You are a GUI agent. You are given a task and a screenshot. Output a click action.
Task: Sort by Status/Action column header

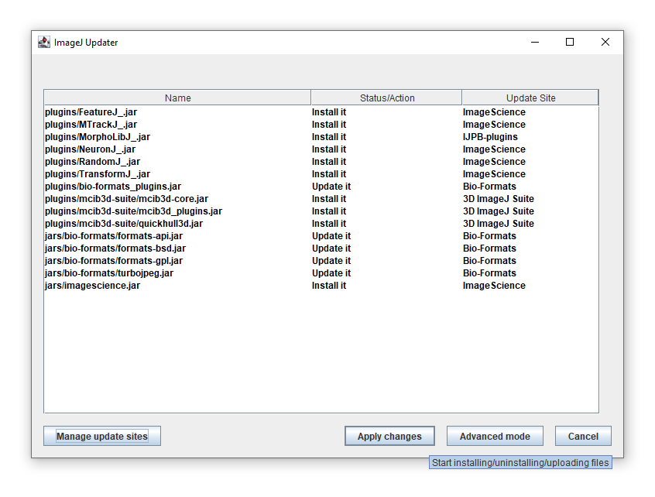(x=387, y=98)
